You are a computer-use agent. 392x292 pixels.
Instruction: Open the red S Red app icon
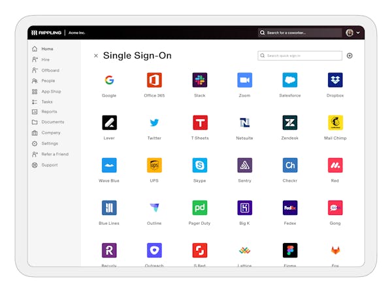(200, 250)
